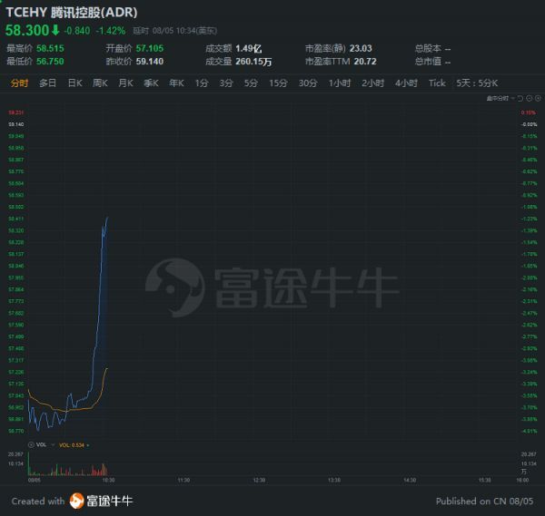Click the zoom in plus icon
545x516 pixels.
[538, 99]
